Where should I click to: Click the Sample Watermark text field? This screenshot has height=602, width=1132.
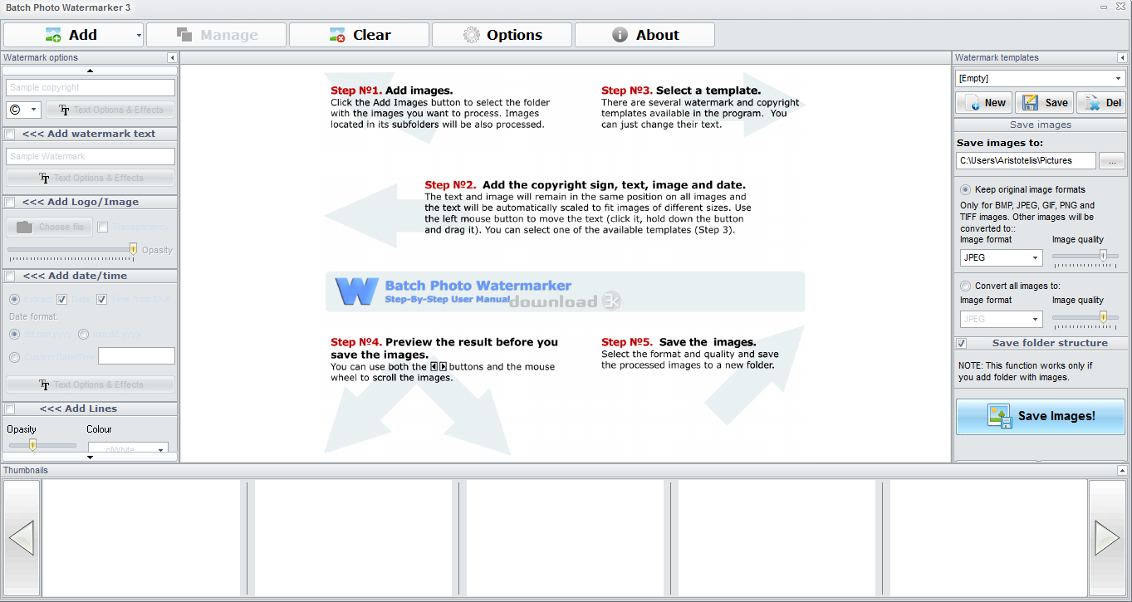pos(91,156)
